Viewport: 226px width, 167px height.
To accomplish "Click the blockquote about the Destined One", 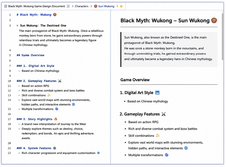I will (169, 49).
